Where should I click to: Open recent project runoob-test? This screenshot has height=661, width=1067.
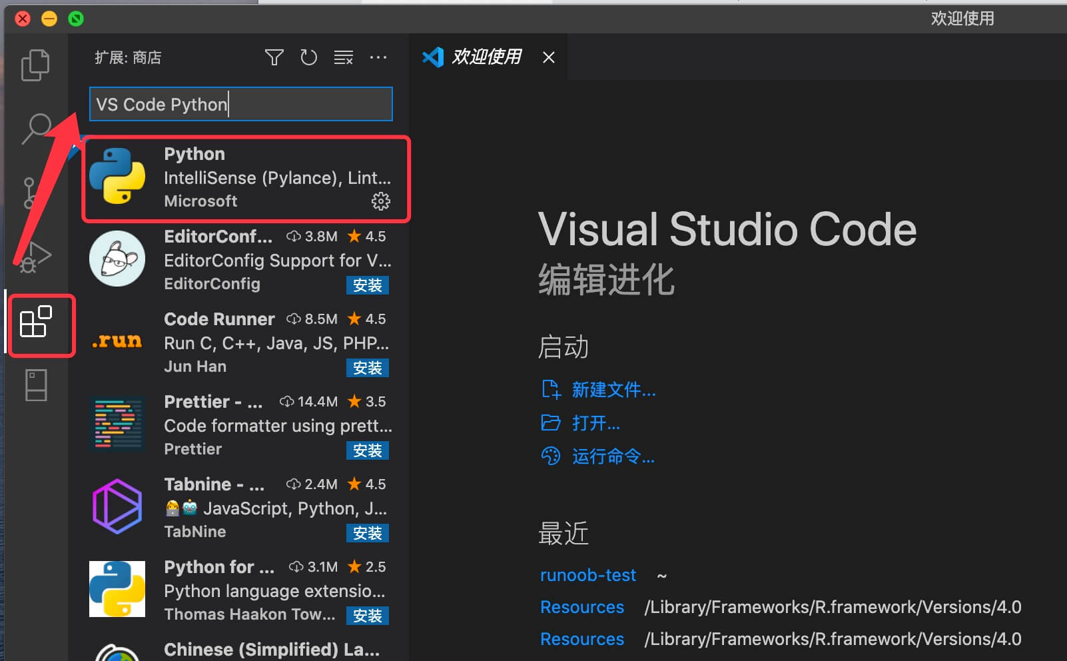coord(587,574)
